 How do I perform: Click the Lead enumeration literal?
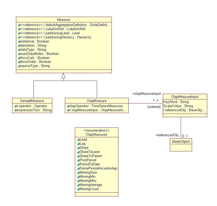coord(83,140)
